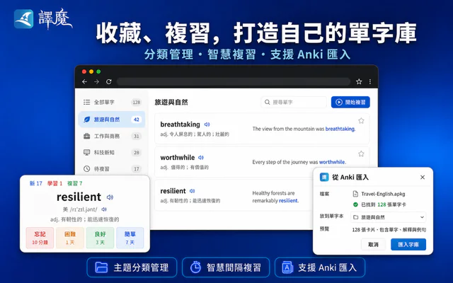Click 匯入字庫 button
This screenshot has width=453, height=283.
pyautogui.click(x=408, y=245)
